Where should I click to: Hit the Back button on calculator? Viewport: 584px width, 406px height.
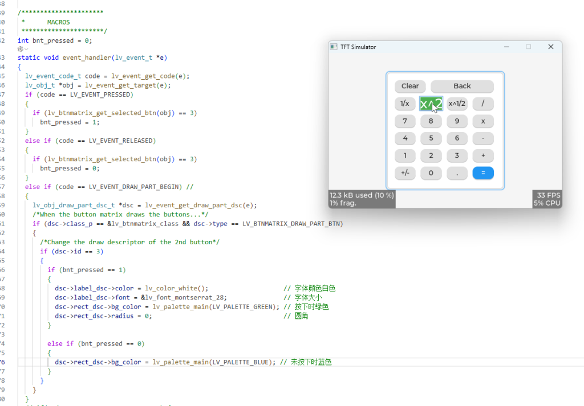[462, 86]
